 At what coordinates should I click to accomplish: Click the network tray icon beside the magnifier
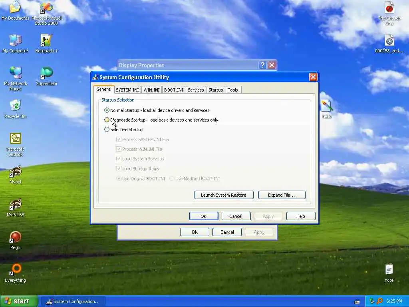tap(372, 301)
